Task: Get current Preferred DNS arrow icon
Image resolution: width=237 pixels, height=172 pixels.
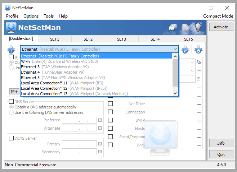Action: pyautogui.click(x=100, y=120)
